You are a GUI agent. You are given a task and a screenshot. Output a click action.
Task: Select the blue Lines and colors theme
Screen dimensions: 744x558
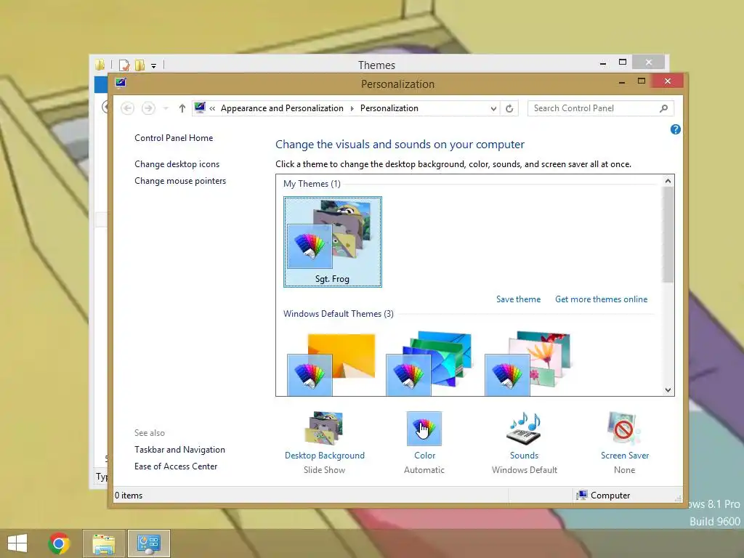tap(429, 365)
